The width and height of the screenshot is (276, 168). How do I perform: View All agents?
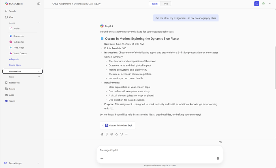click(x=14, y=59)
